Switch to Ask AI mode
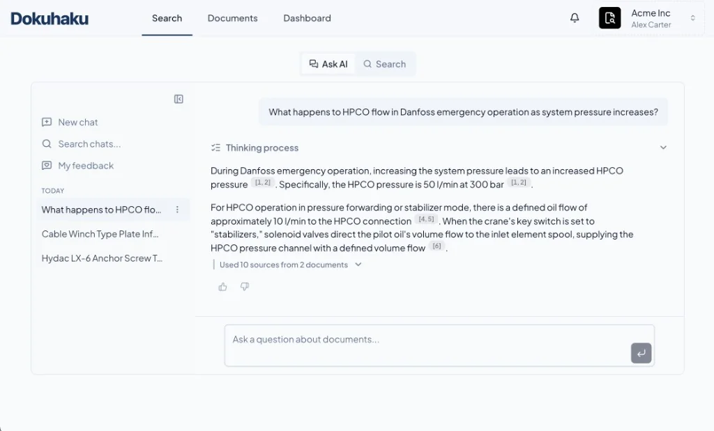This screenshot has height=431, width=714. (x=328, y=64)
